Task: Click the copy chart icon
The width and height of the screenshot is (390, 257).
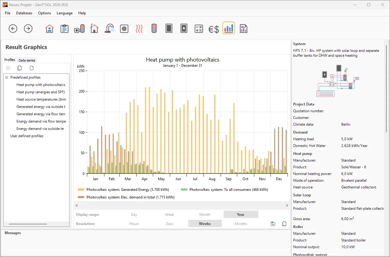Action: [284, 224]
